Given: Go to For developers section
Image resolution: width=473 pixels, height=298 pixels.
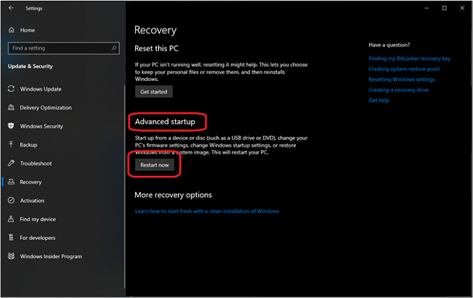Looking at the screenshot, I should (38, 238).
